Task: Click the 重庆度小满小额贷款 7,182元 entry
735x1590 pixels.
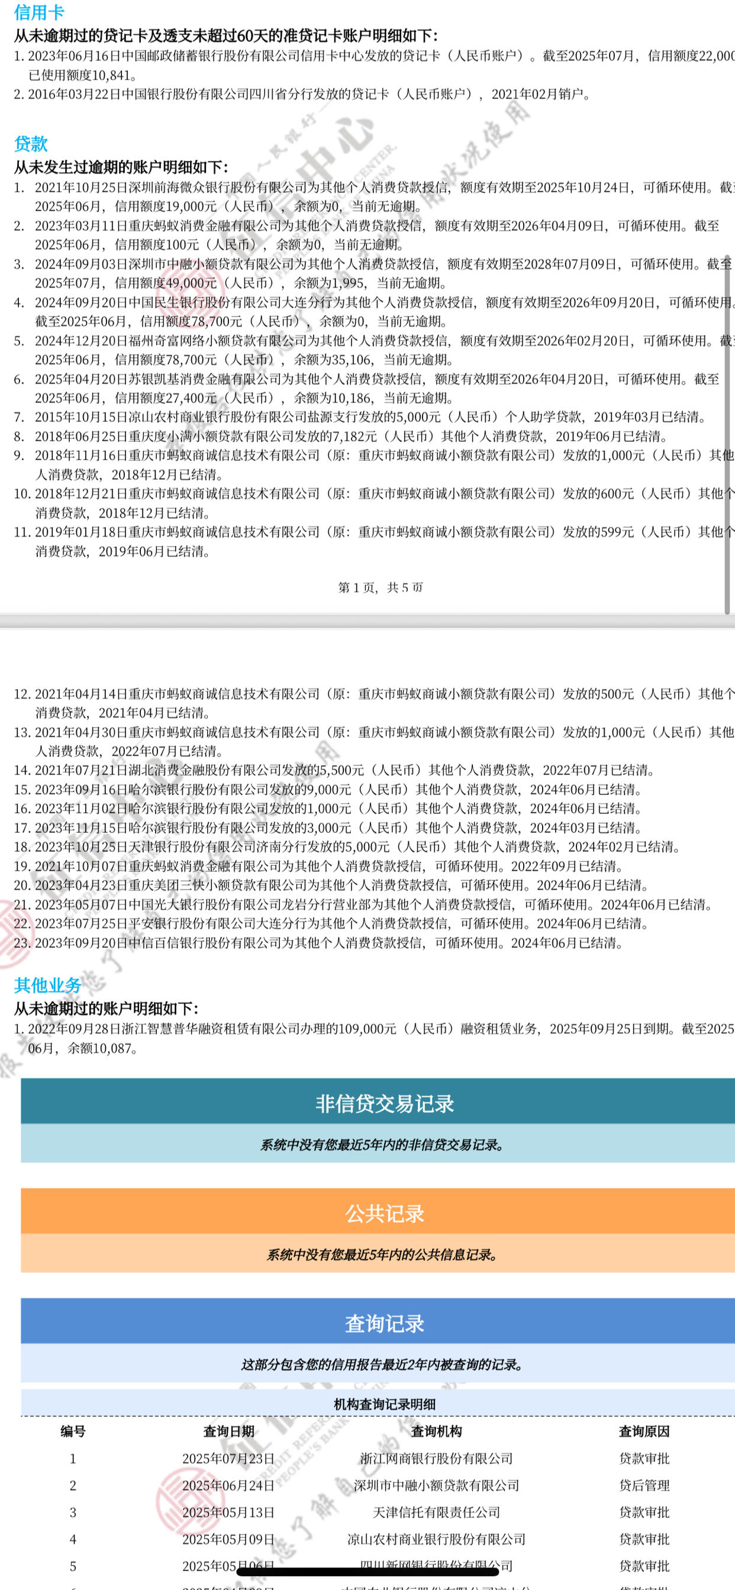Action: (341, 437)
